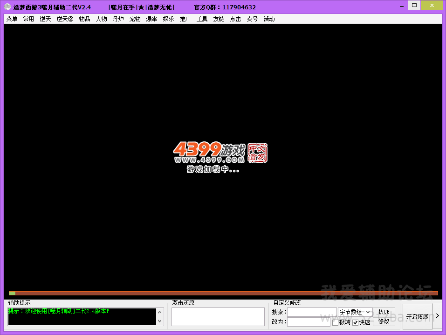Open the 娱乐 menu

(x=168, y=19)
